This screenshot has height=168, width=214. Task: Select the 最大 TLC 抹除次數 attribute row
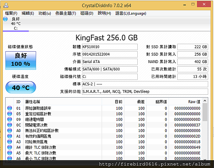pos(104,153)
